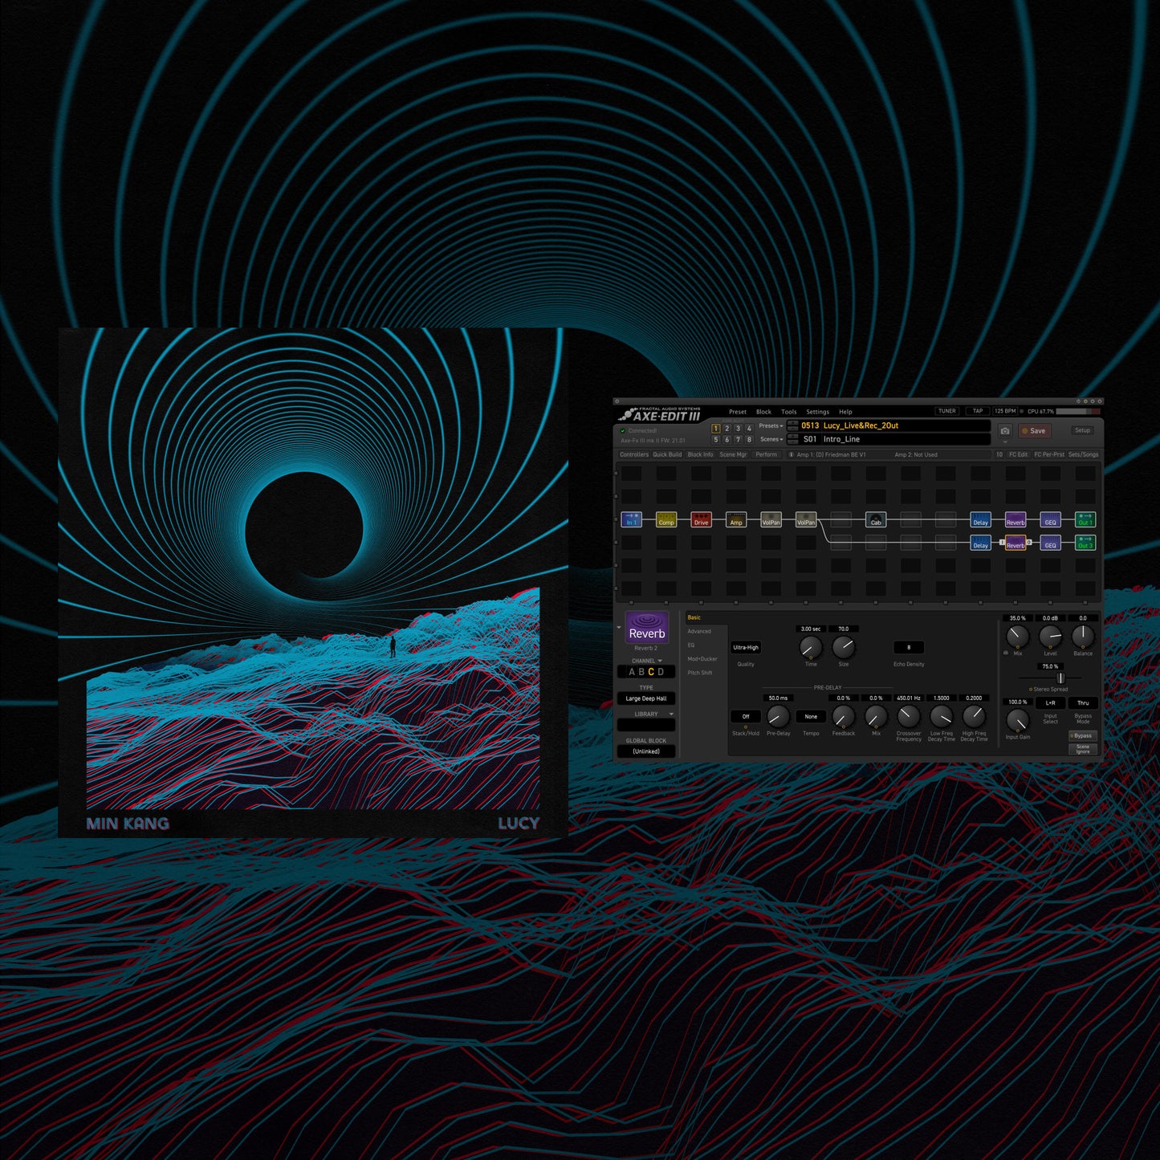The height and width of the screenshot is (1160, 1160).
Task: Click the Save button
Action: tap(1034, 431)
